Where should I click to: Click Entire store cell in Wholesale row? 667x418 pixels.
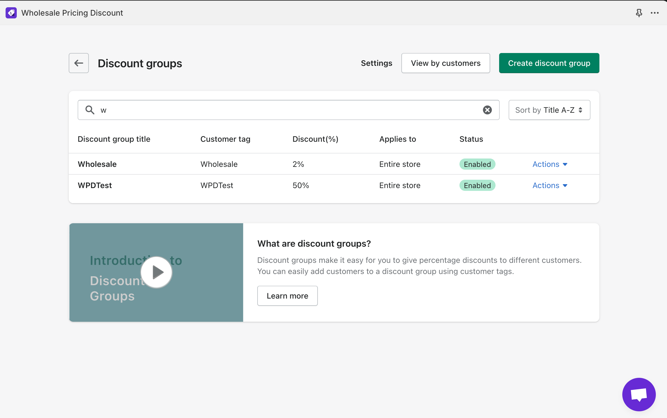click(400, 164)
